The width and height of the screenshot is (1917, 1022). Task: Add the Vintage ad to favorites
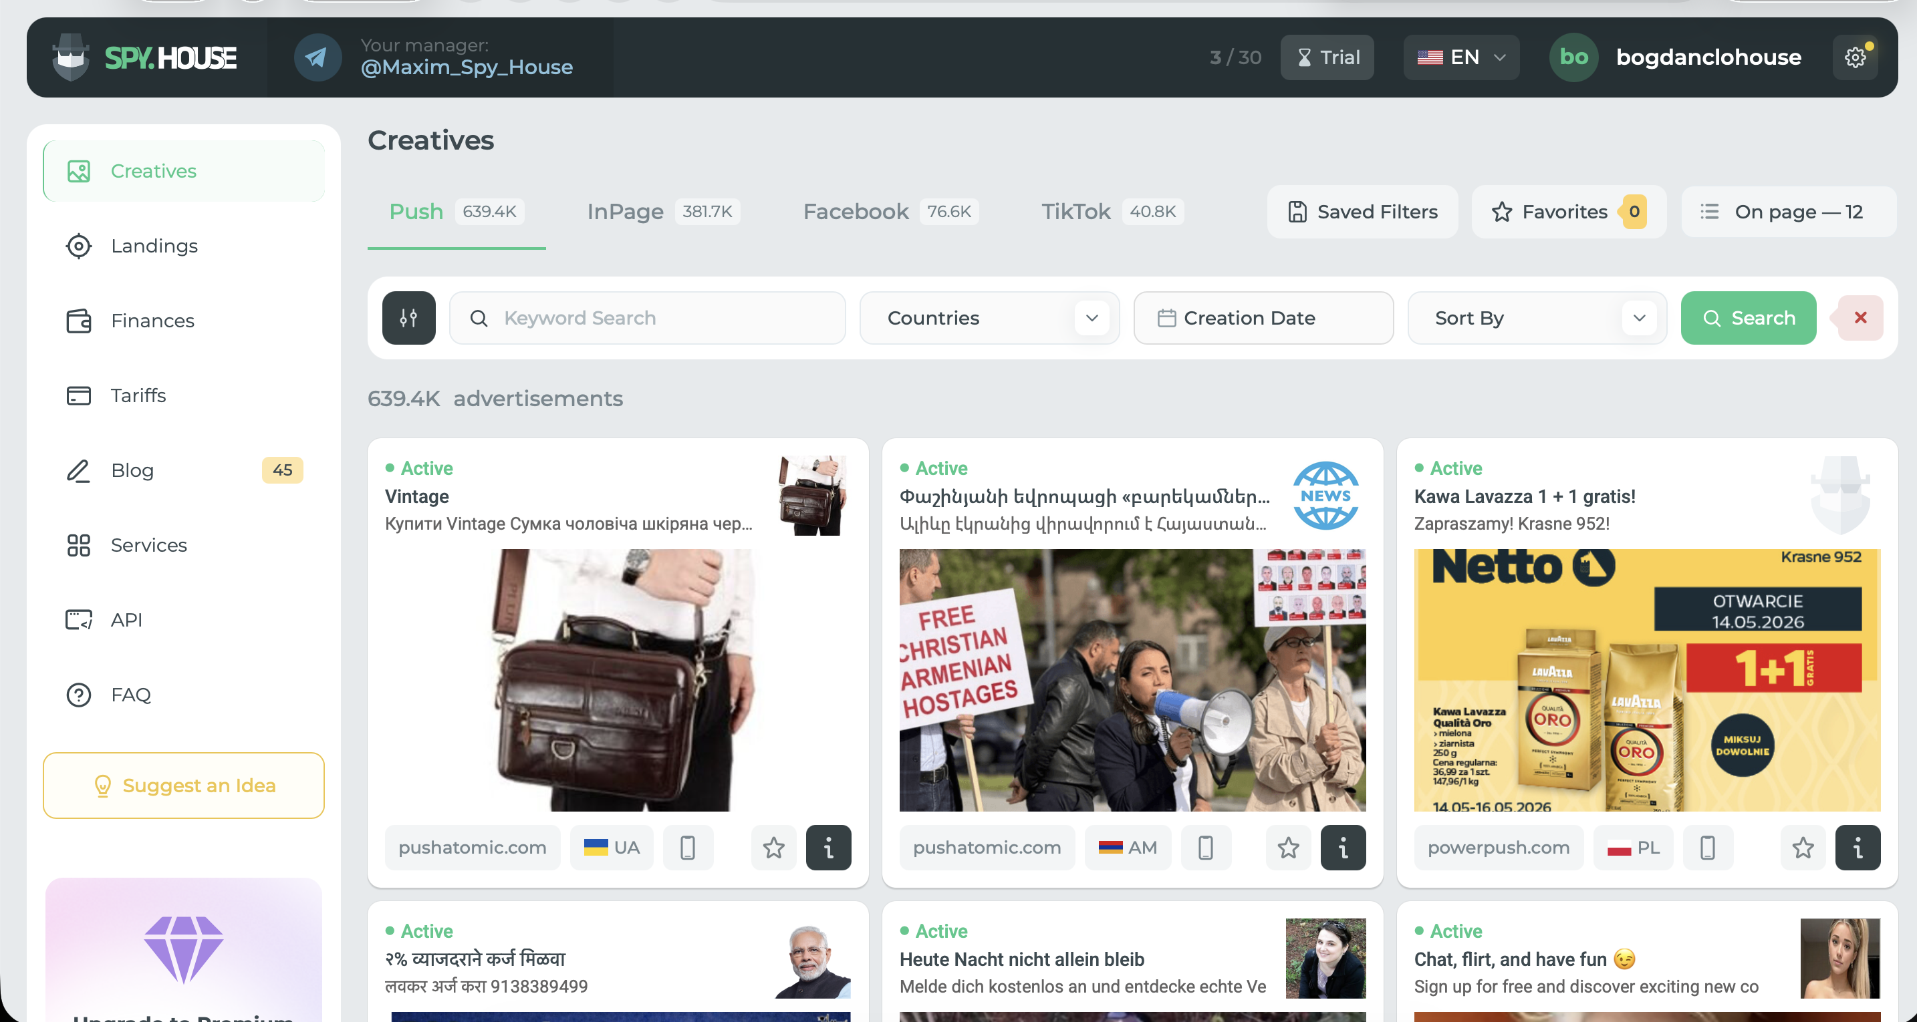click(x=774, y=847)
